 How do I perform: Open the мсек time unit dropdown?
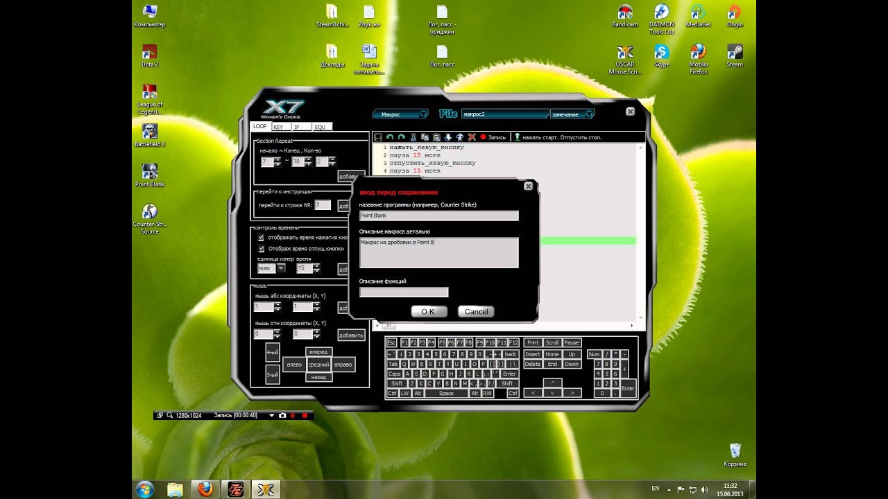271,268
